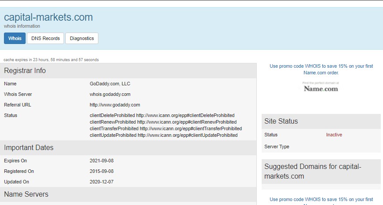The height and width of the screenshot is (205, 383).
Task: Select the clientUpdateProhibited status line
Action: tap(163, 135)
